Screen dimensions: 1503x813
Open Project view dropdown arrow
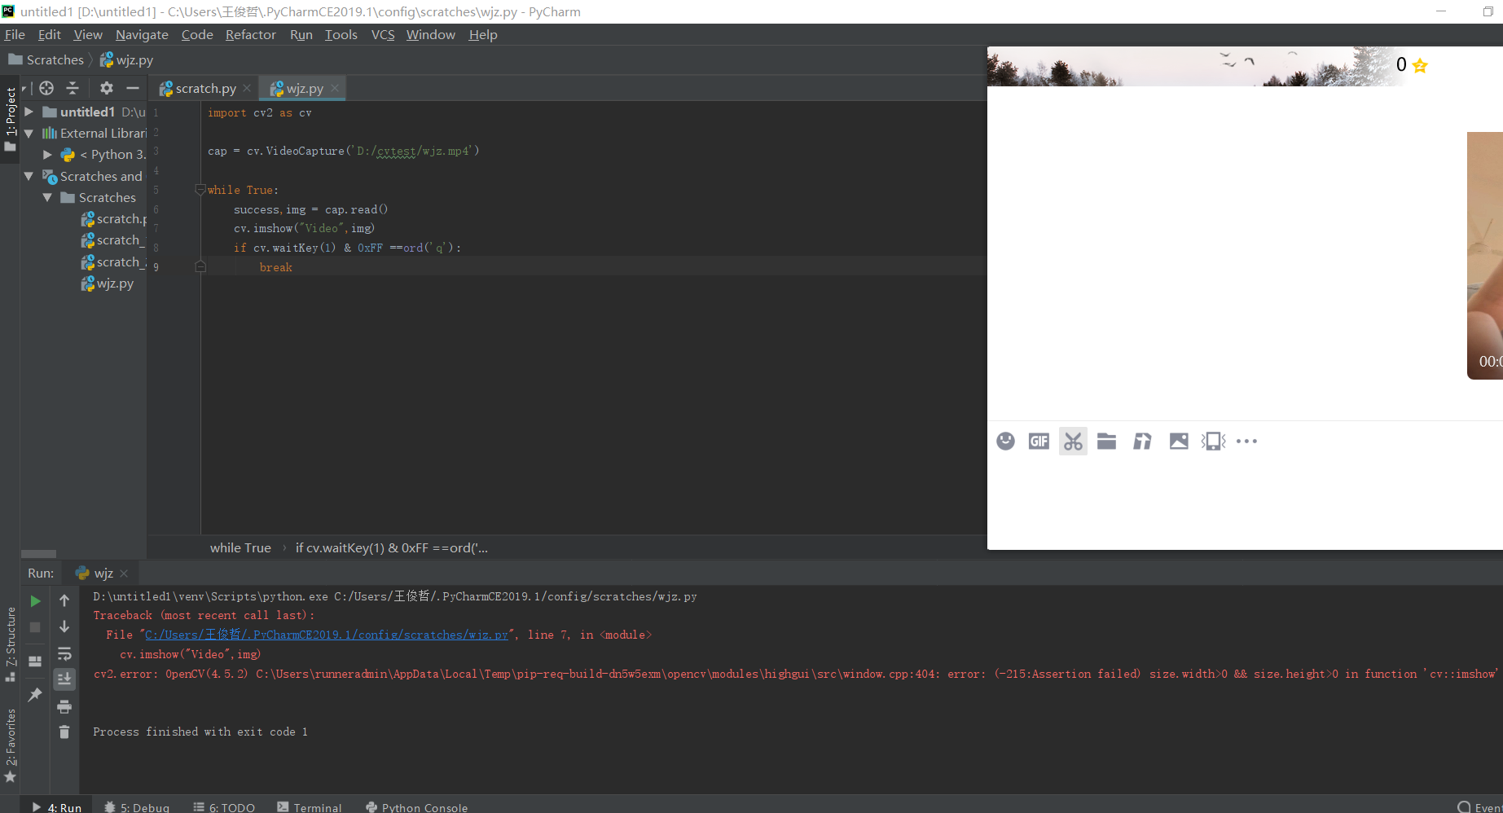24,88
